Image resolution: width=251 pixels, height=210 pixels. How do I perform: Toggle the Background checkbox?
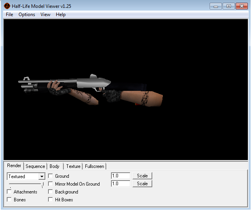pyautogui.click(x=51, y=192)
